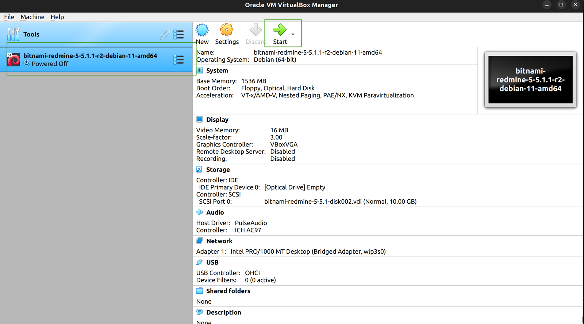Screen dimensions: 584x324
Task: Open the bitnami VM list menu icon
Action: pyautogui.click(x=178, y=60)
